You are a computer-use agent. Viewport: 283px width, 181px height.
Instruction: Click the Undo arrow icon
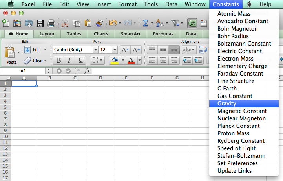(113, 23)
